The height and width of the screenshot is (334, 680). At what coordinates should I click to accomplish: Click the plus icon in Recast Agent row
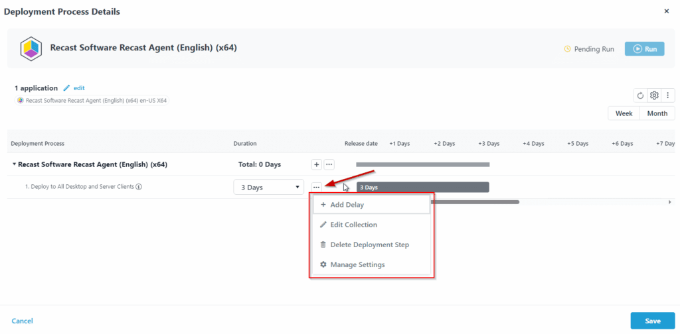(316, 164)
